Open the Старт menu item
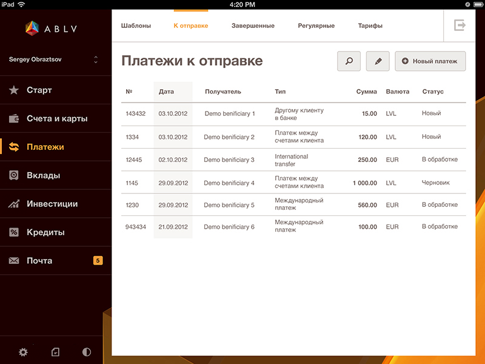This screenshot has width=485, height=364. [x=39, y=90]
